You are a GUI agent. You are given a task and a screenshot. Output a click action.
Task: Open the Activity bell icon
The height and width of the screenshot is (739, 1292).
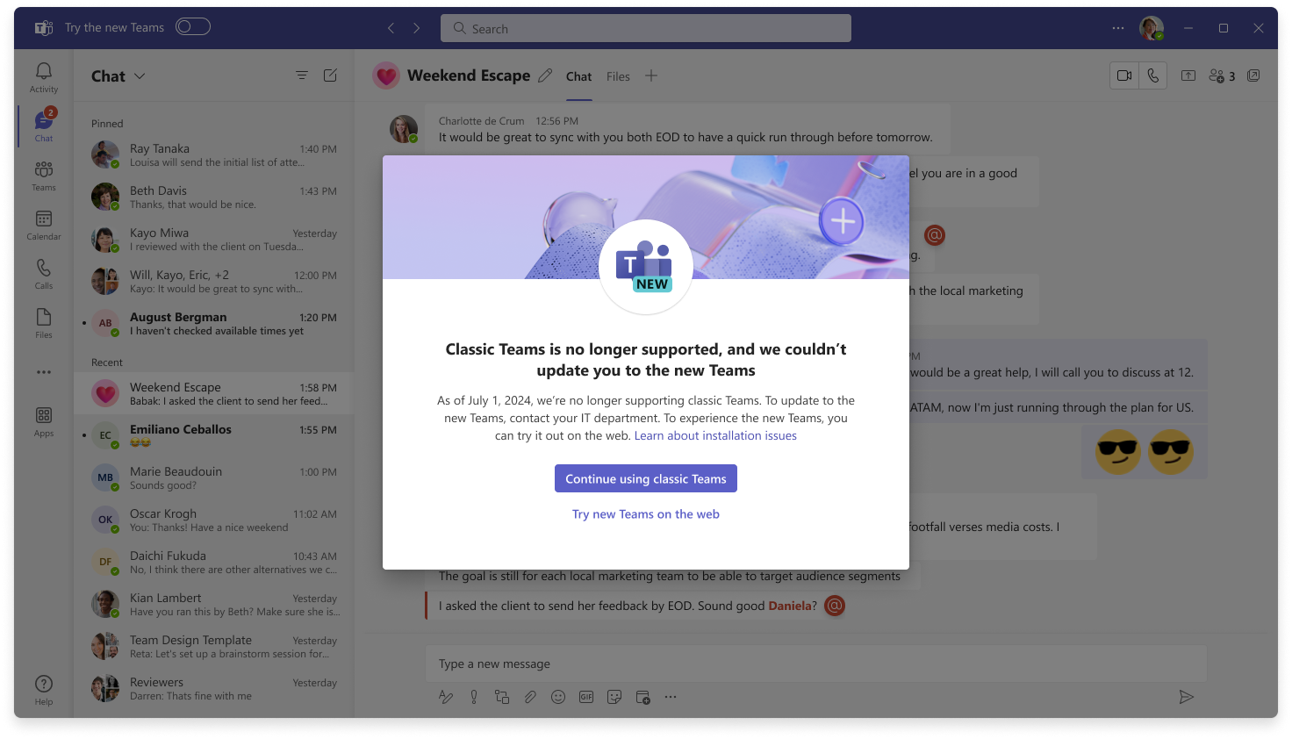tap(43, 76)
